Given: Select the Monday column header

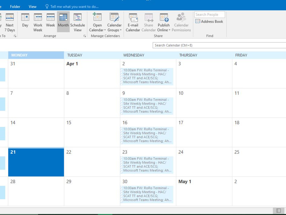Looking at the screenshot, I should tap(36, 55).
